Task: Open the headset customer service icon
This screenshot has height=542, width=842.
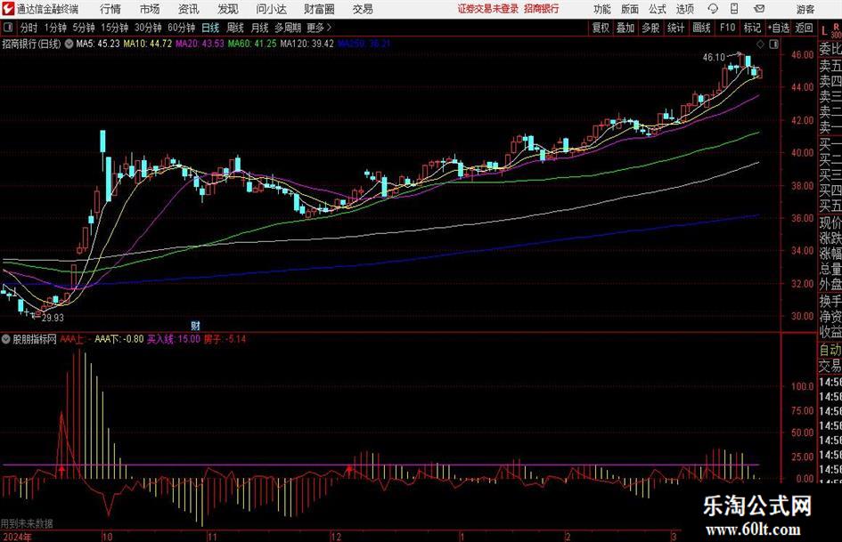Action: click(713, 9)
